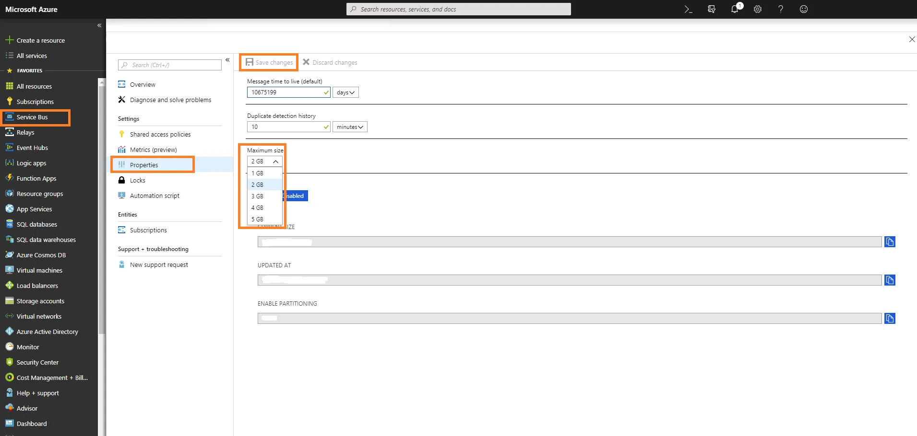Open the portal settings gear icon
This screenshot has height=436, width=917.
[758, 9]
